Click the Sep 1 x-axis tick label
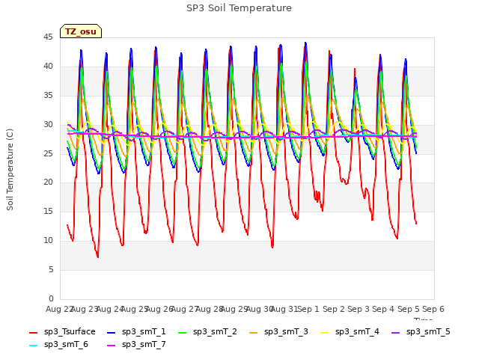 (308, 309)
